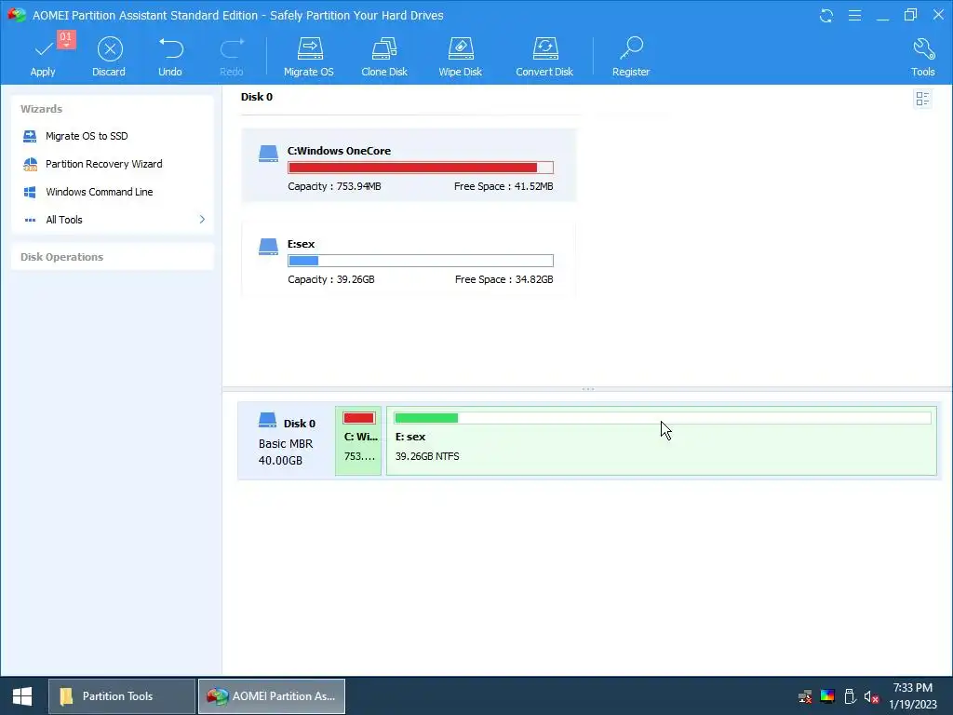Click the C: drive icon in partition list

coord(268,154)
